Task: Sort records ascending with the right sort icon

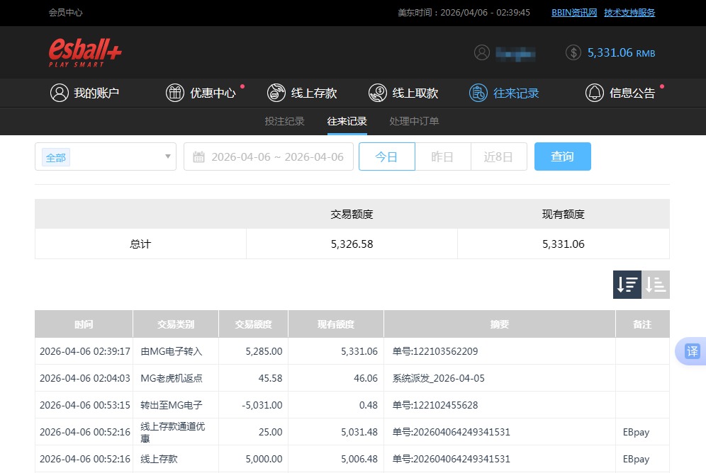Action: [x=655, y=284]
